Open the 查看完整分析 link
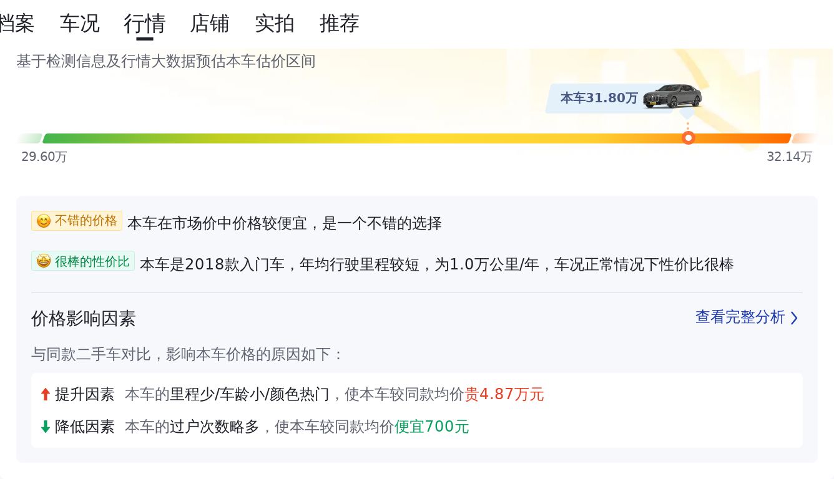834x479 pixels. coord(747,317)
